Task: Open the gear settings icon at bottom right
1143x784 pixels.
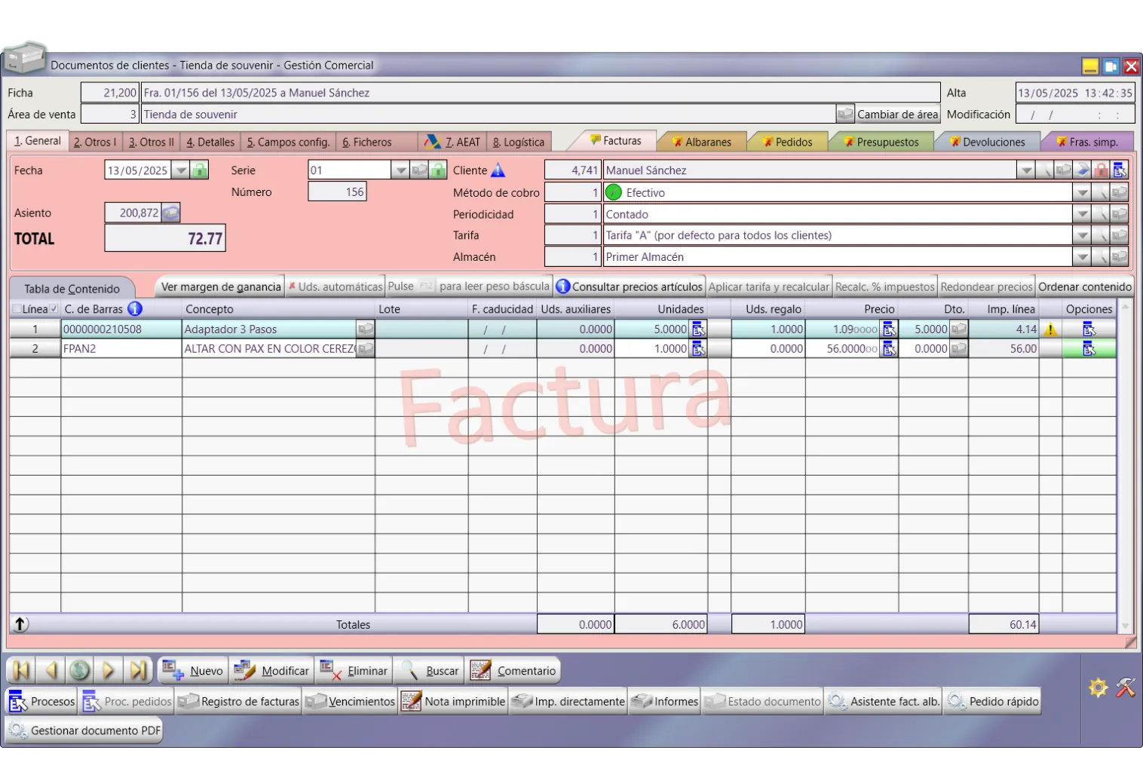Action: pos(1098,688)
